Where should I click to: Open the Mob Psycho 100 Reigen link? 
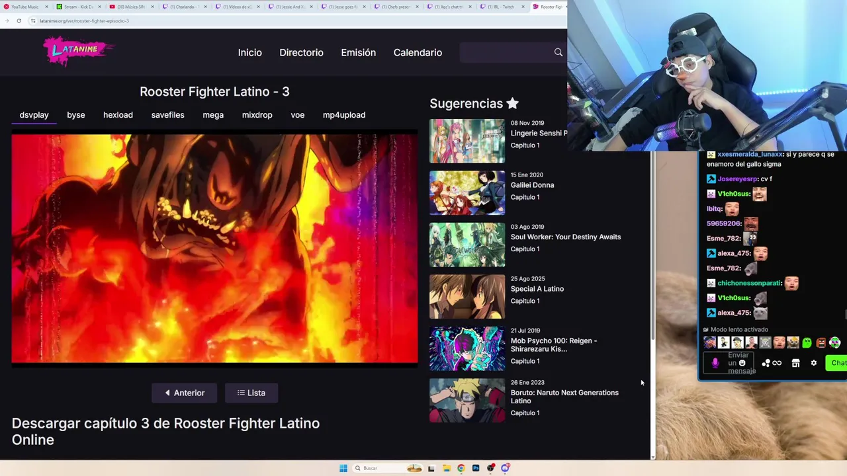(554, 344)
